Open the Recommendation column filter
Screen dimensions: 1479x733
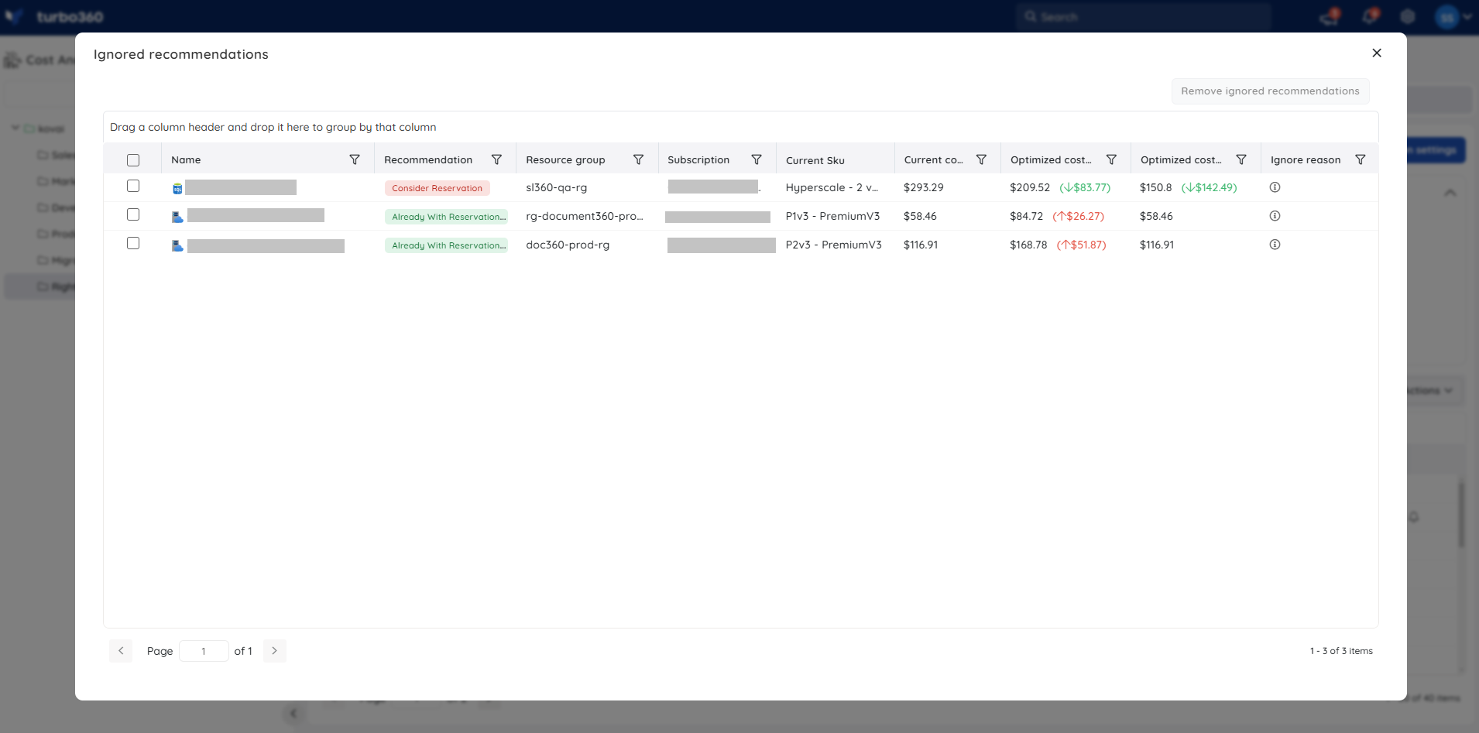tap(496, 159)
